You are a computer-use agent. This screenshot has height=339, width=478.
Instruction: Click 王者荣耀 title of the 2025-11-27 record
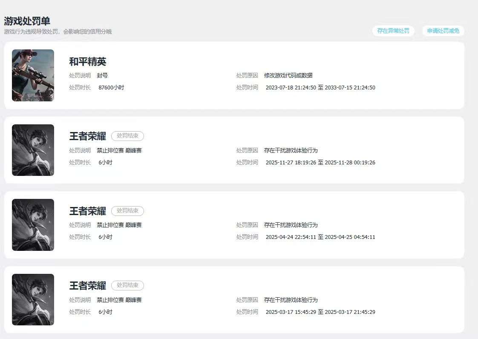point(88,136)
